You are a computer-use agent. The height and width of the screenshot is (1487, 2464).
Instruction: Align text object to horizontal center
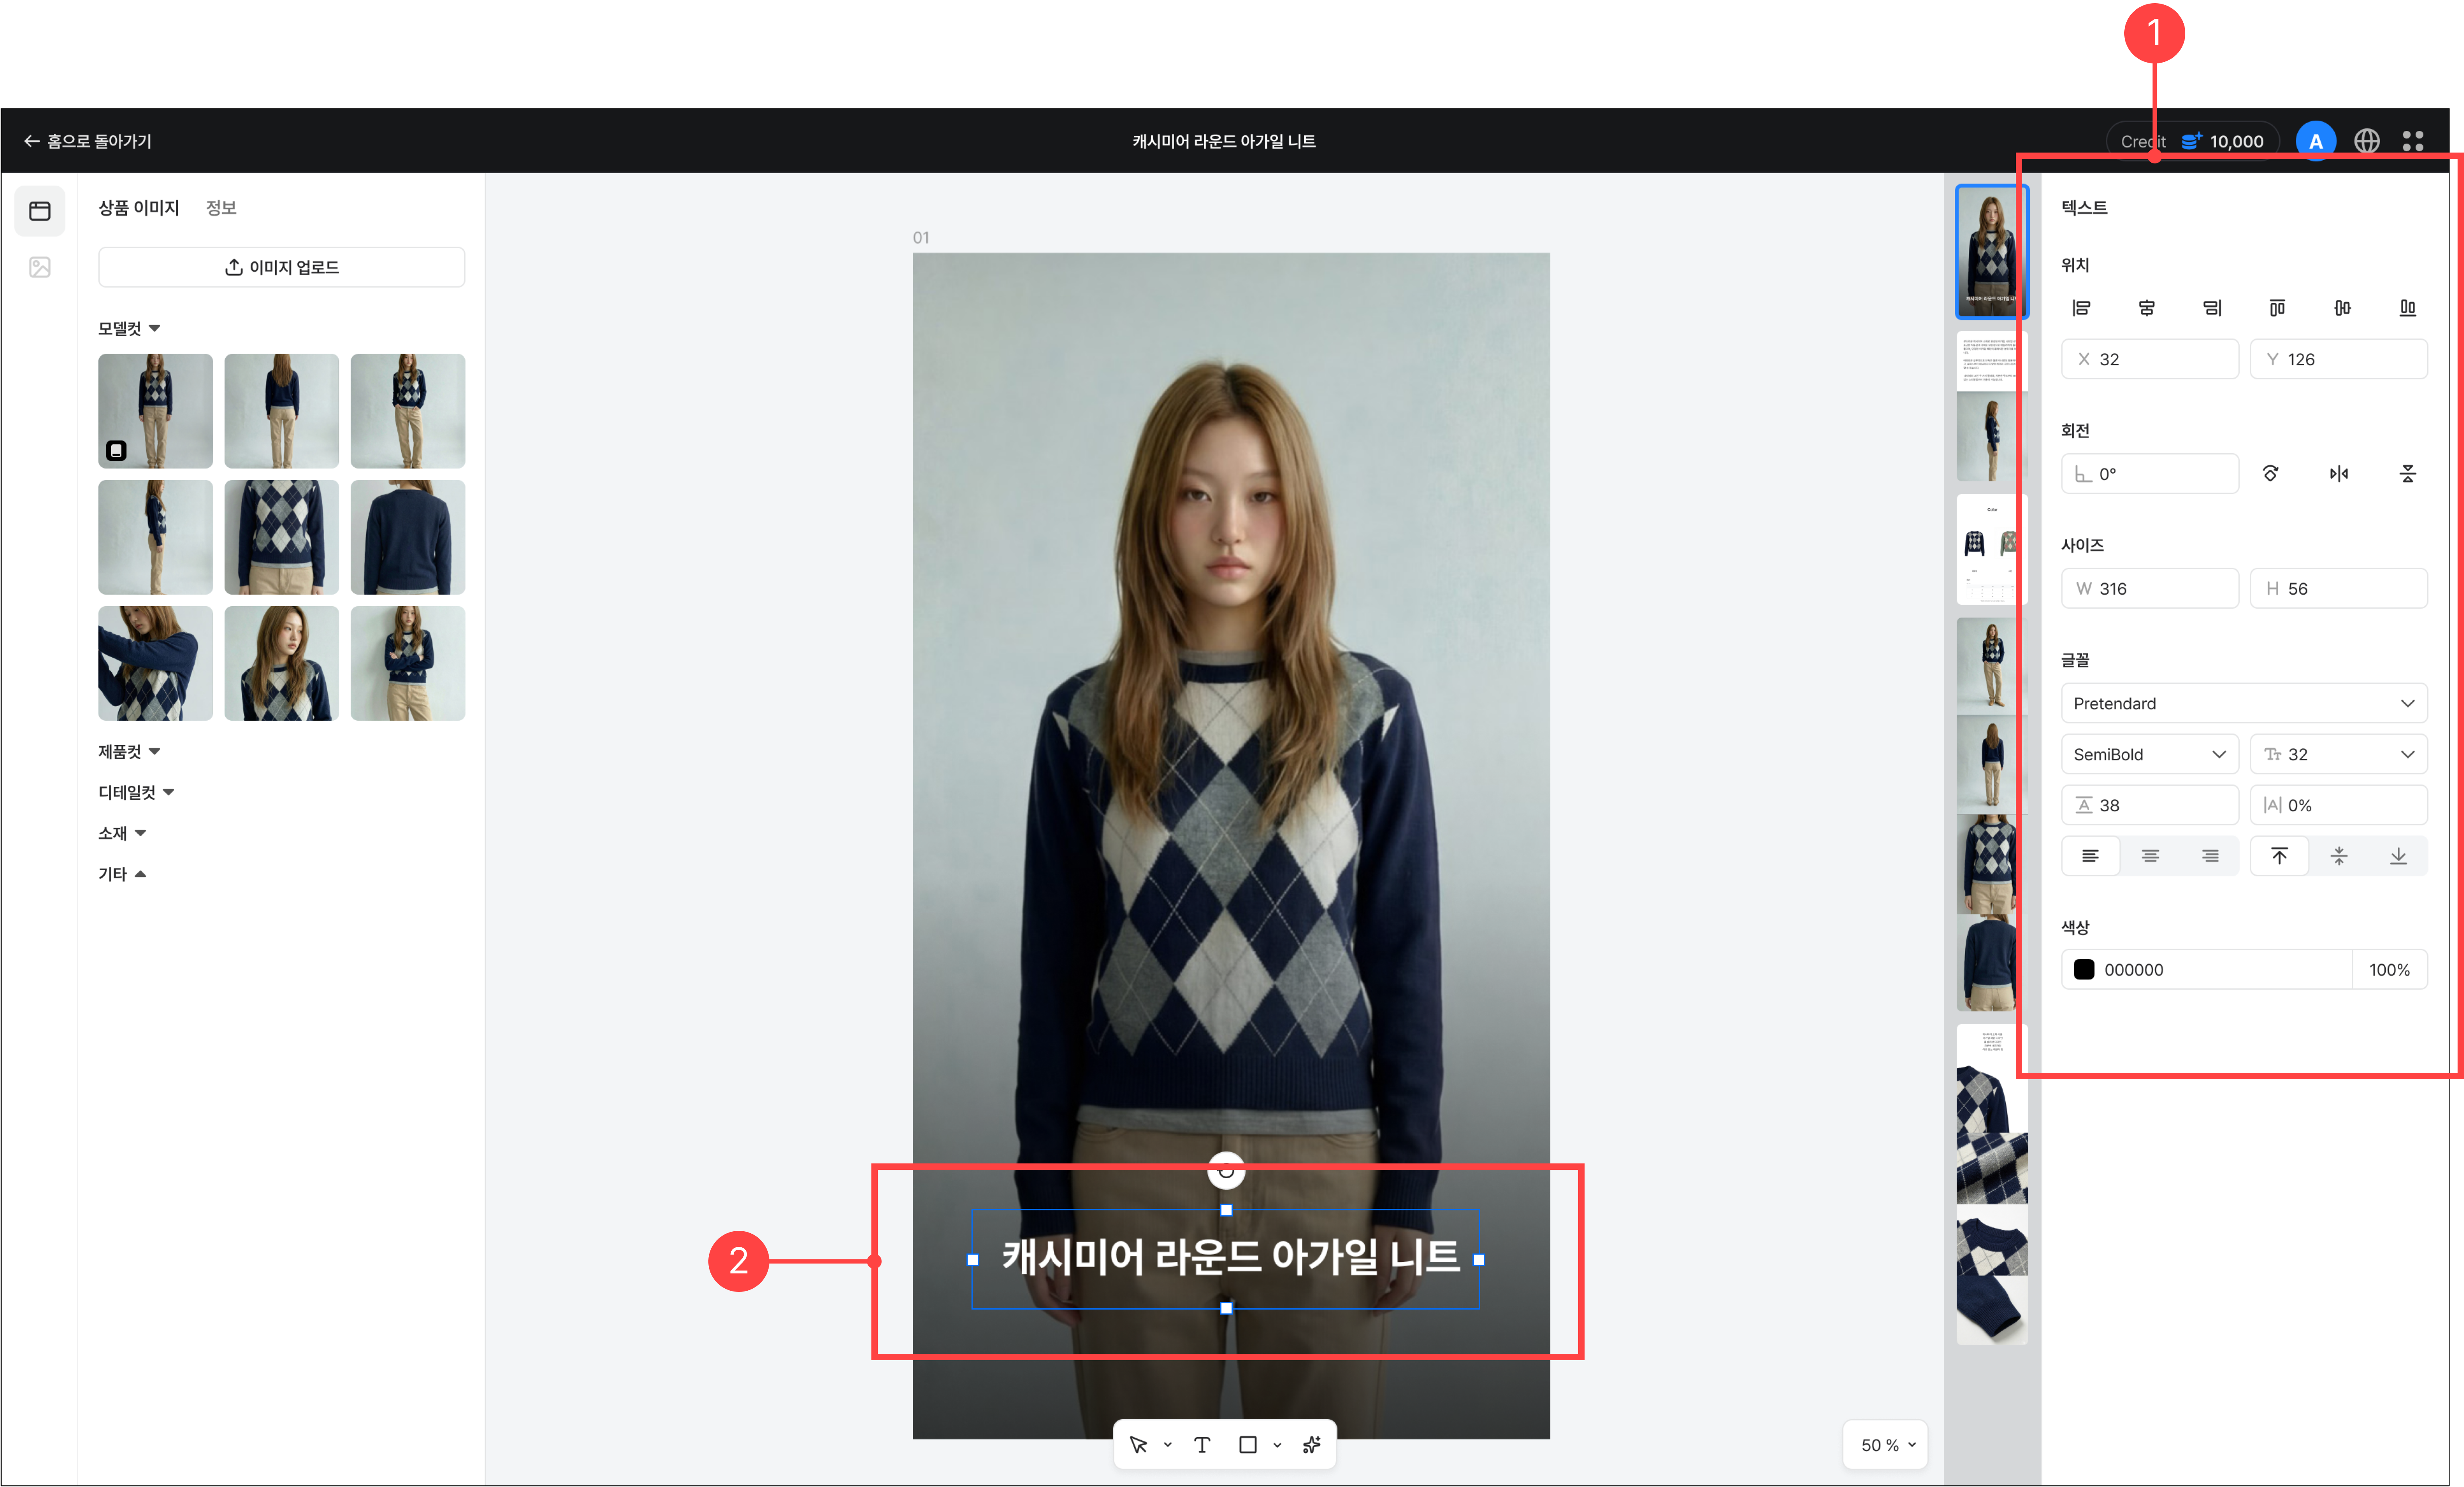pyautogui.click(x=2147, y=308)
